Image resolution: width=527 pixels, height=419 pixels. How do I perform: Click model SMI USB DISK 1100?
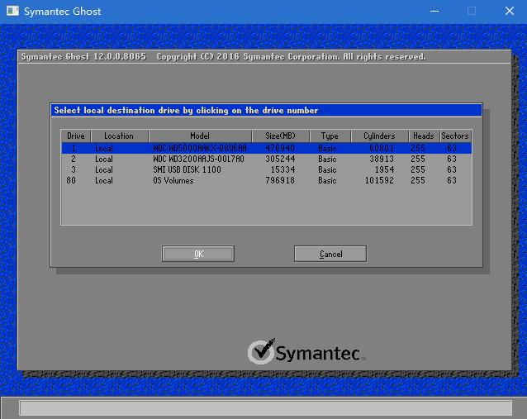coord(188,169)
